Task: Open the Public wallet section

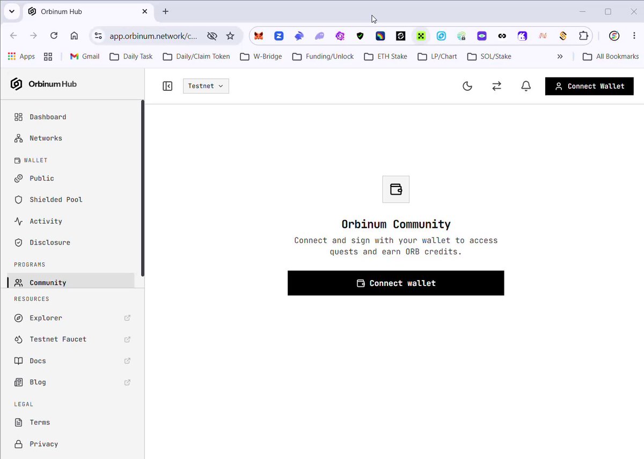Action: 71,178
